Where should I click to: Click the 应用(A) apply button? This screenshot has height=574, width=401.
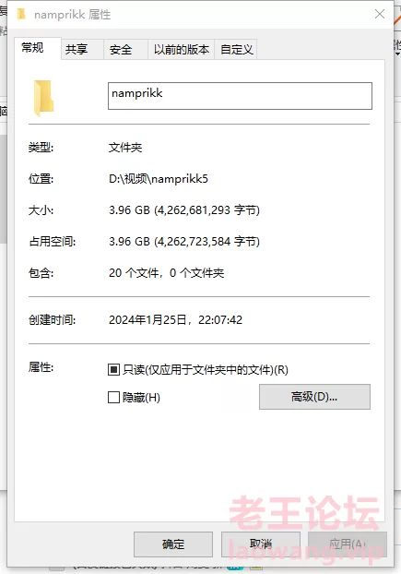pos(348,544)
